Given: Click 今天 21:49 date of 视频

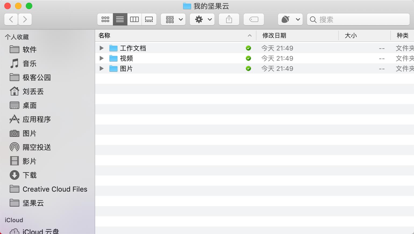Looking at the screenshot, I should 277,58.
